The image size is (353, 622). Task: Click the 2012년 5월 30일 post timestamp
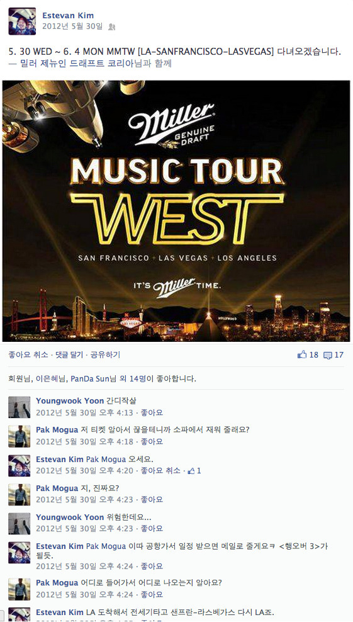72,26
